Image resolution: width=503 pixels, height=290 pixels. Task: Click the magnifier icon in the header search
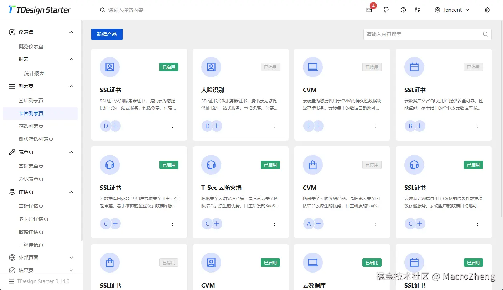tap(103, 10)
